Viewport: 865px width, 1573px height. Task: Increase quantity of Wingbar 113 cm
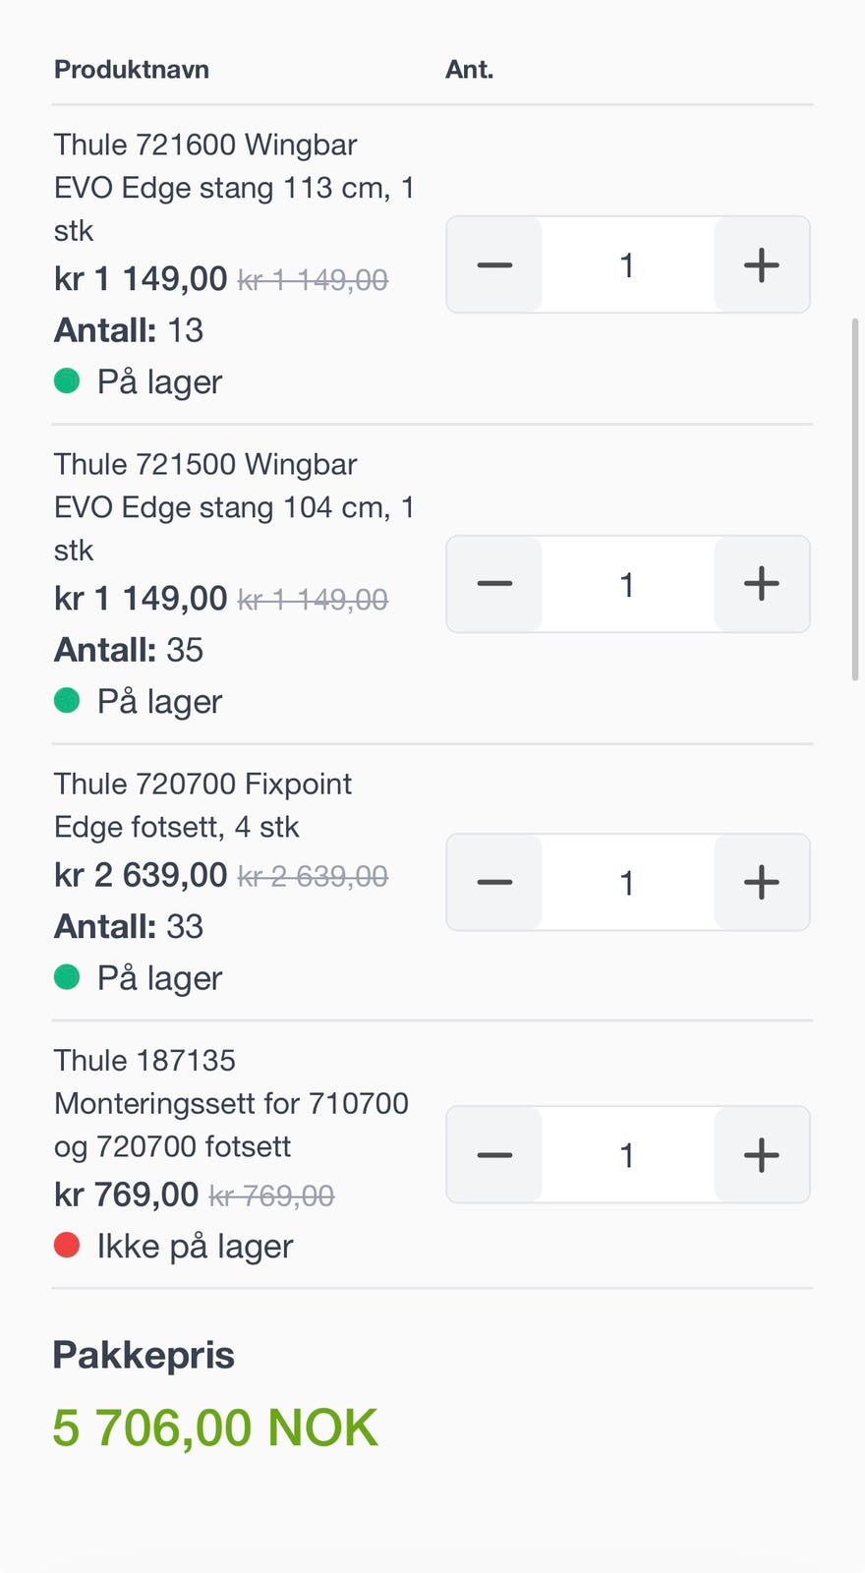point(761,265)
